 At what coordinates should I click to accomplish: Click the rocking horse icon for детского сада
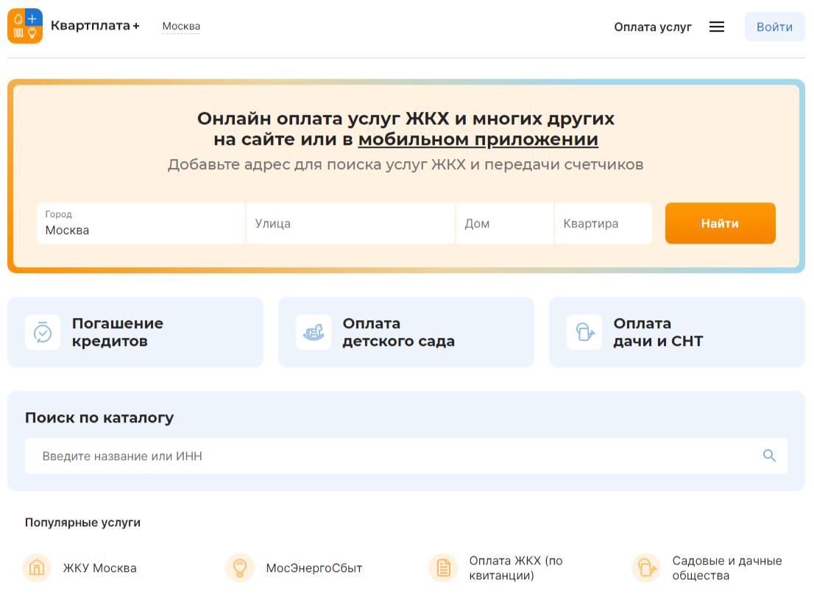point(314,332)
